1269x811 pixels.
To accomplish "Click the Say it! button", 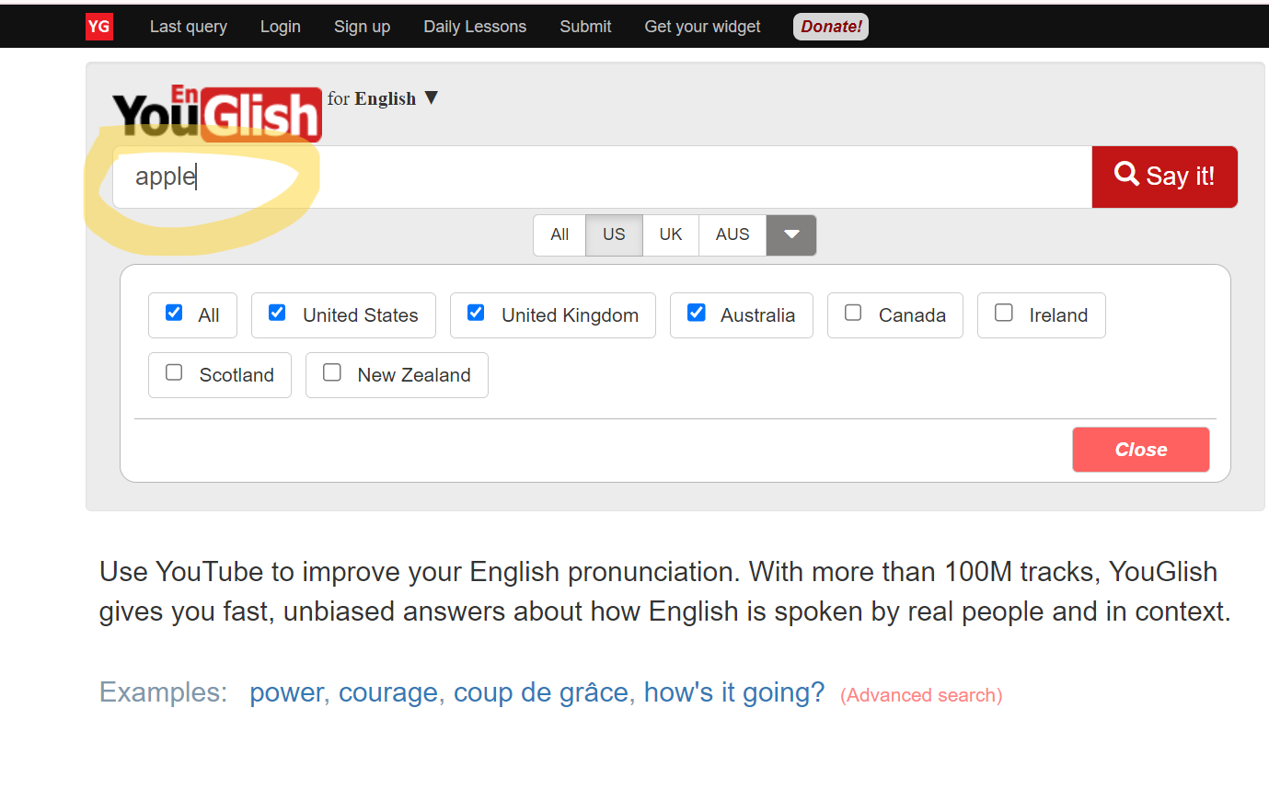I will point(1164,177).
